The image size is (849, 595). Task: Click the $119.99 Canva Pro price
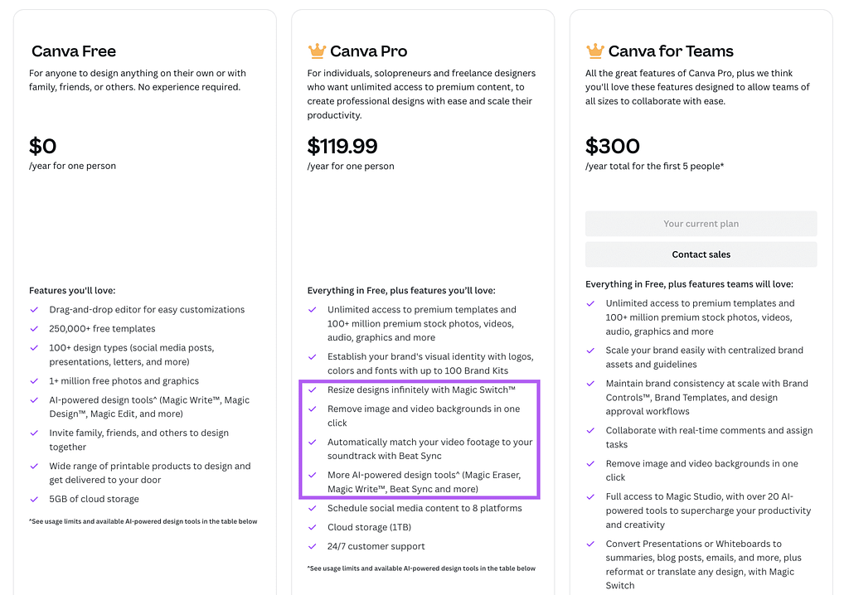[x=342, y=147]
